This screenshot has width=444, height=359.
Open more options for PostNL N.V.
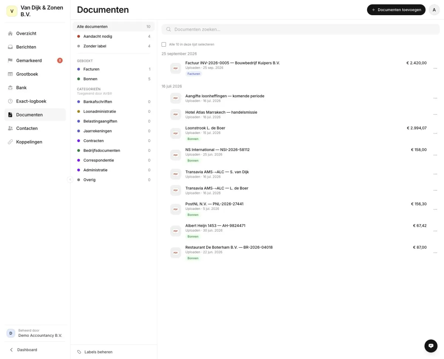coord(435,209)
